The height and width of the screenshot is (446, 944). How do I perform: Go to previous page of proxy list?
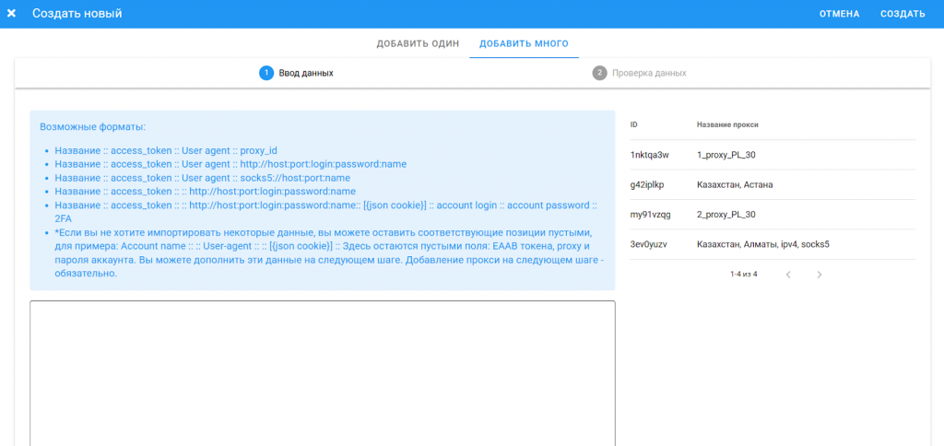pos(788,275)
